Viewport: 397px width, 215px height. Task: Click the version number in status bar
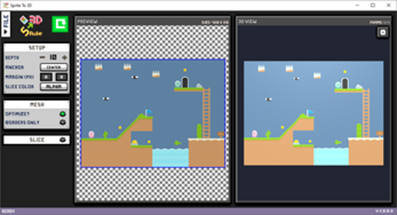pyautogui.click(x=384, y=211)
